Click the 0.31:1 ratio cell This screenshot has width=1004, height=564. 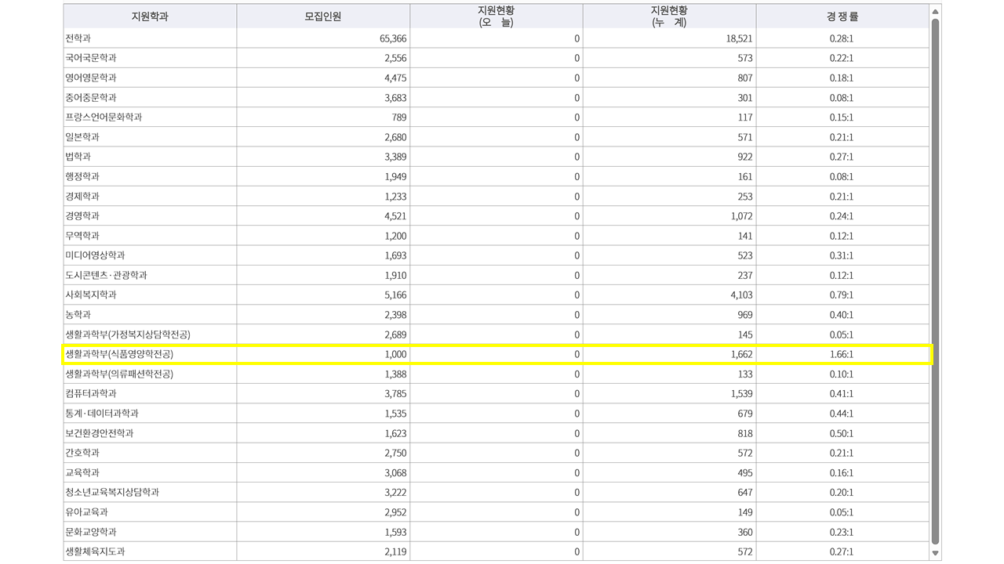(841, 255)
